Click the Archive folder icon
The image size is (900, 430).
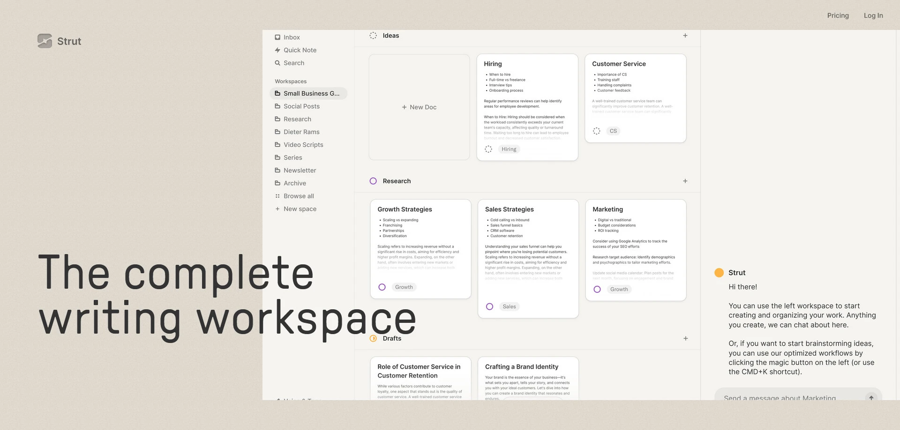coord(277,183)
